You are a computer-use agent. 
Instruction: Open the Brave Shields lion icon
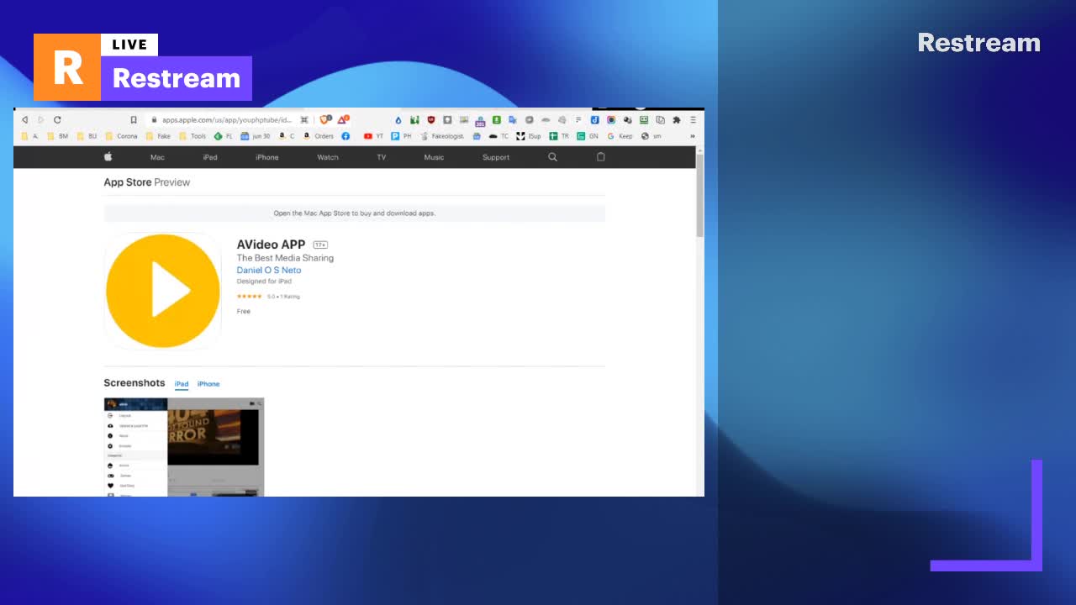(x=325, y=120)
